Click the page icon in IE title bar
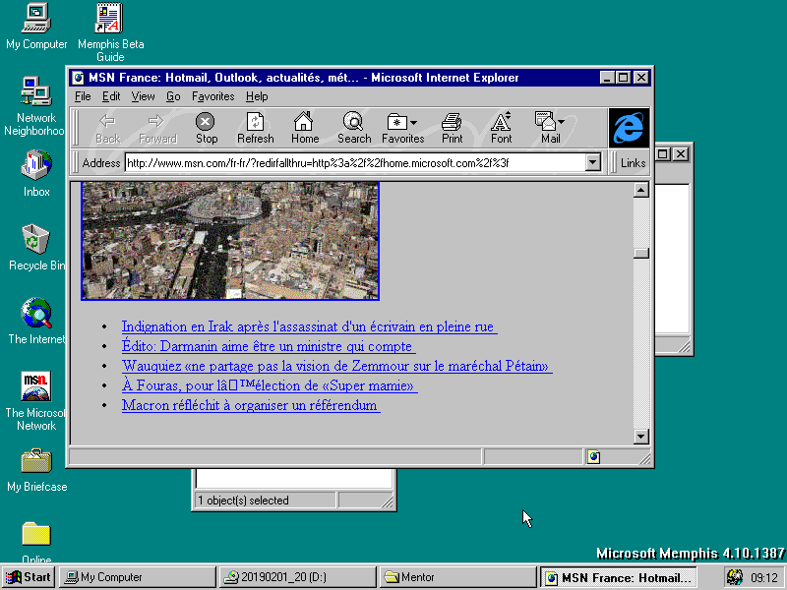Viewport: 787px width, 590px height. pyautogui.click(x=78, y=78)
